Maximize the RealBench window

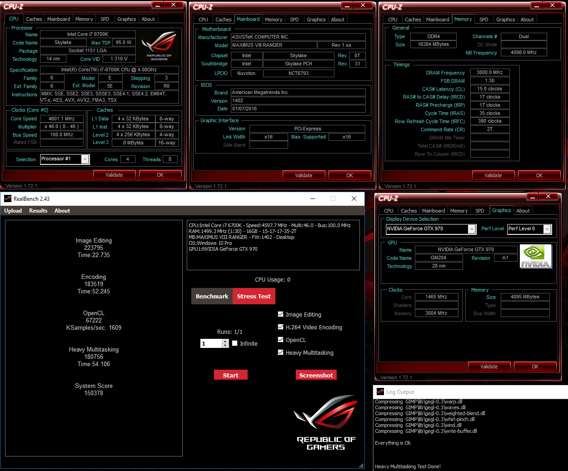[x=333, y=198]
